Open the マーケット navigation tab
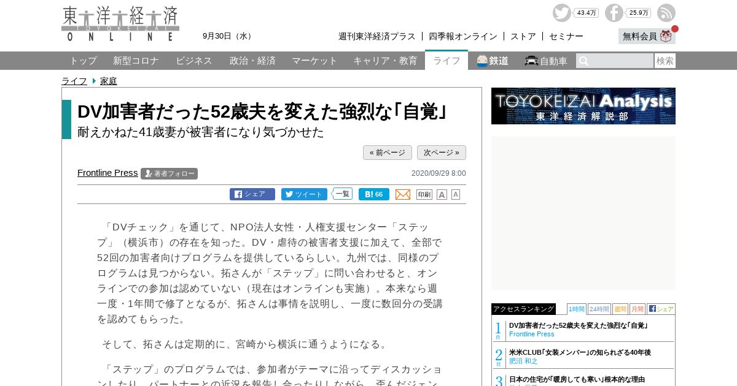 click(x=314, y=61)
